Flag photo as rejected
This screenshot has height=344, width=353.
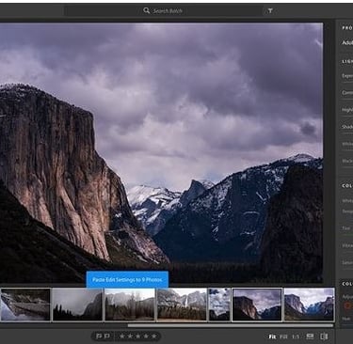(106, 336)
